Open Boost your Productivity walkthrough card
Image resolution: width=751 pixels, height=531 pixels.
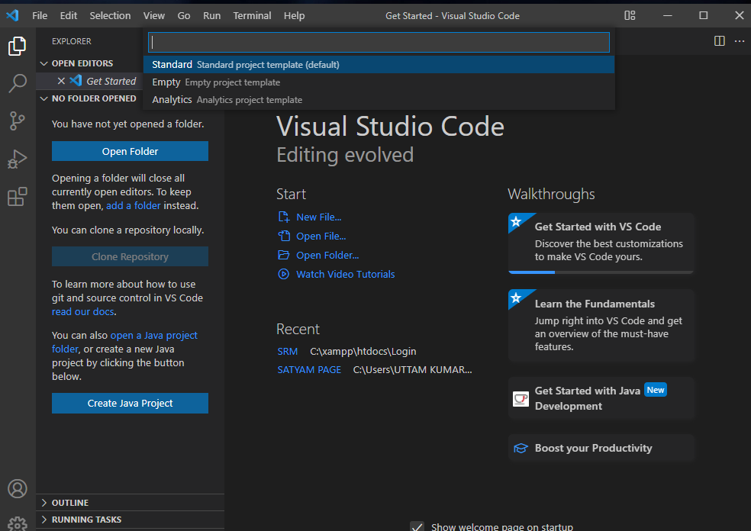[x=601, y=448]
